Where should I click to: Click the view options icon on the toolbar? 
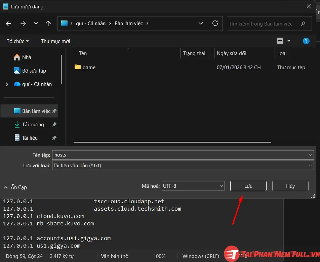(x=280, y=41)
